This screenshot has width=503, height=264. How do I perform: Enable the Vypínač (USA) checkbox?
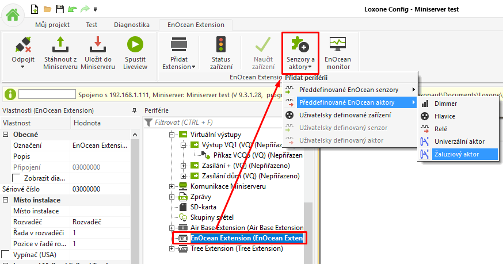point(6,254)
